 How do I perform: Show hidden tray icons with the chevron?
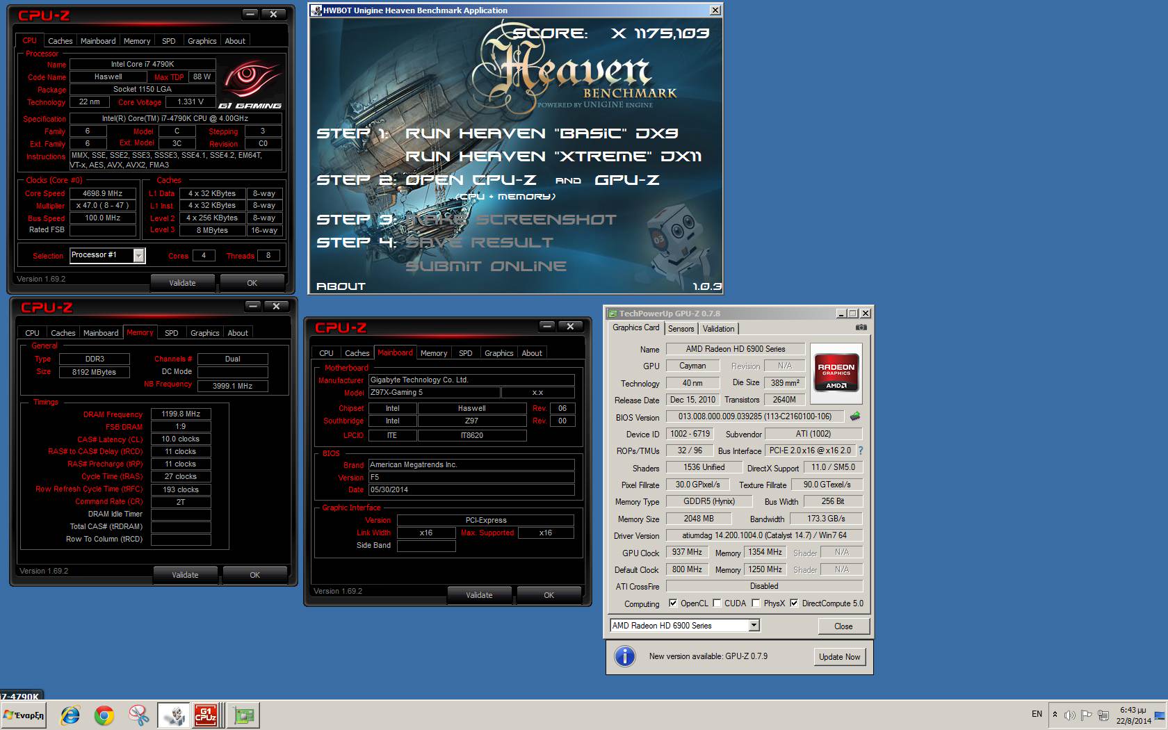click(x=1055, y=715)
